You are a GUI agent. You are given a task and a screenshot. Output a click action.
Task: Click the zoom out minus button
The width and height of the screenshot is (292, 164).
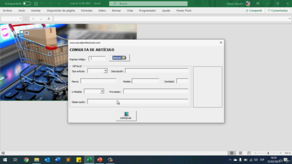(x=255, y=153)
